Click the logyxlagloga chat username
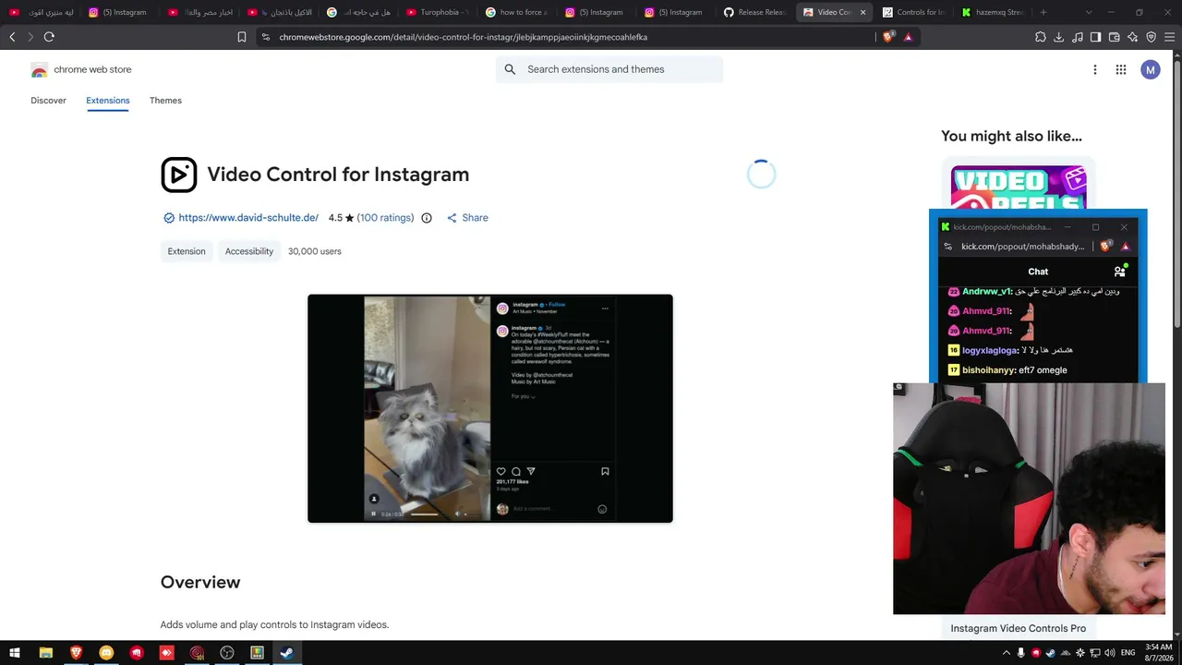The width and height of the screenshot is (1182, 665). [990, 351]
